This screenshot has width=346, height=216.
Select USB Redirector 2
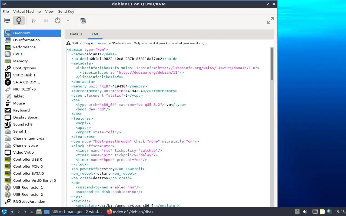[x=32, y=194]
